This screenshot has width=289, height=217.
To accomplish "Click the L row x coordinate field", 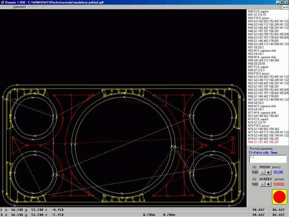I will 16,210.
